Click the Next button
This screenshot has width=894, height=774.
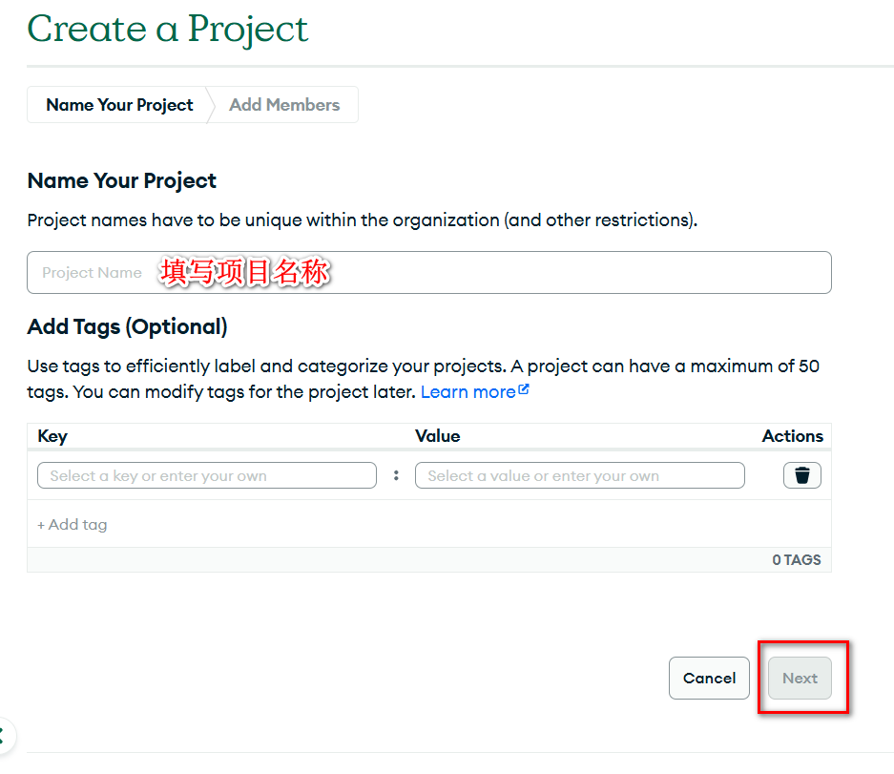point(800,679)
